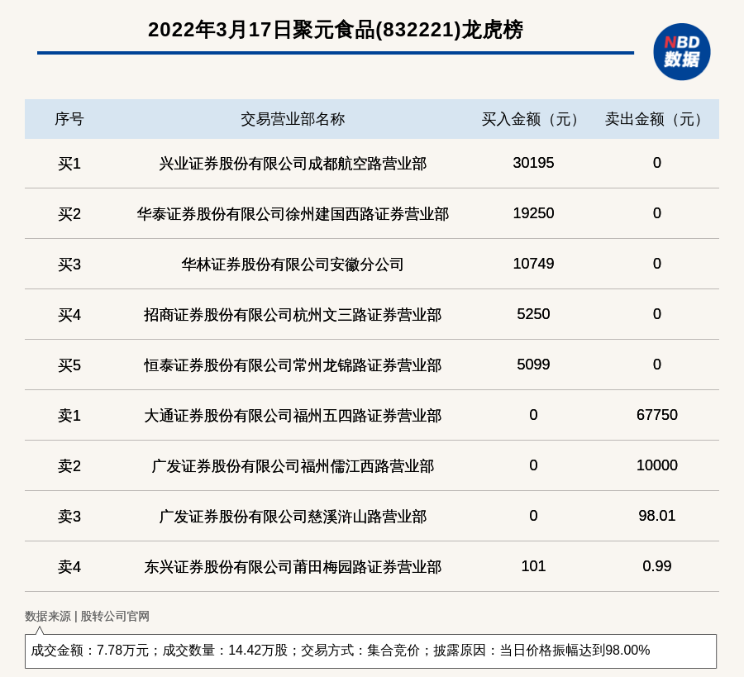Click the buy amount 30195 cell
The width and height of the screenshot is (744, 677).
(533, 163)
